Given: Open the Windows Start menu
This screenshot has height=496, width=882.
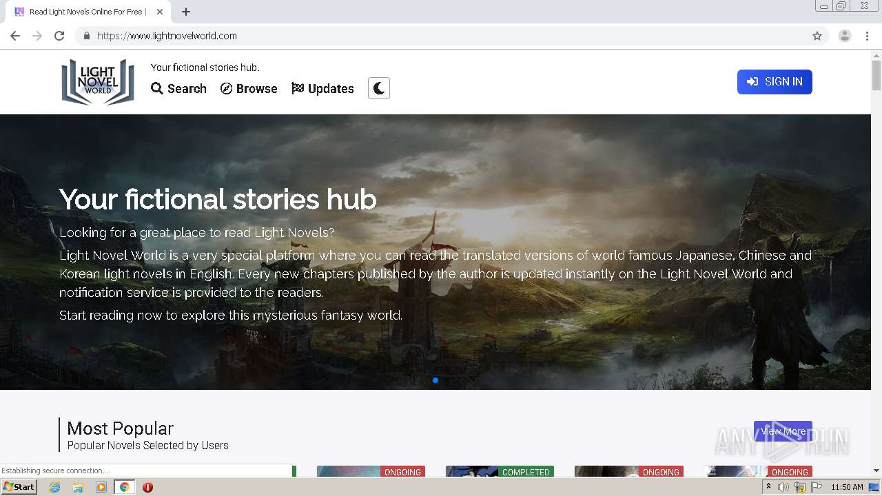Looking at the screenshot, I should 19,486.
